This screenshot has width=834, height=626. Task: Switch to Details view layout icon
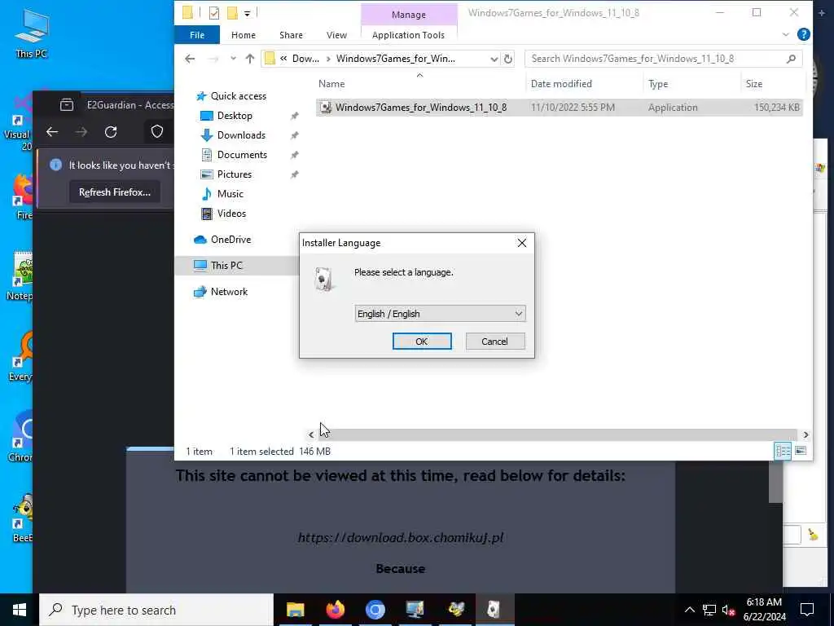[x=783, y=451]
